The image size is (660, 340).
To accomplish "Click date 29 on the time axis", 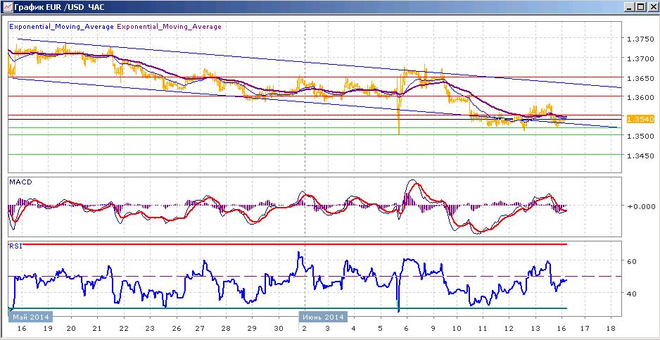I will pos(252,329).
